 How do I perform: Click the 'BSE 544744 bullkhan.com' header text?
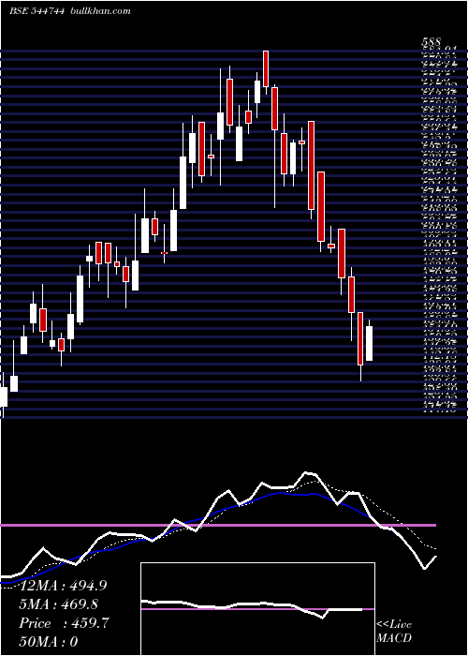pyautogui.click(x=70, y=11)
